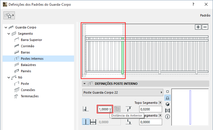This screenshot has width=213, height=130.
Task: Click the post preview thumbnail
Action: [190, 107]
